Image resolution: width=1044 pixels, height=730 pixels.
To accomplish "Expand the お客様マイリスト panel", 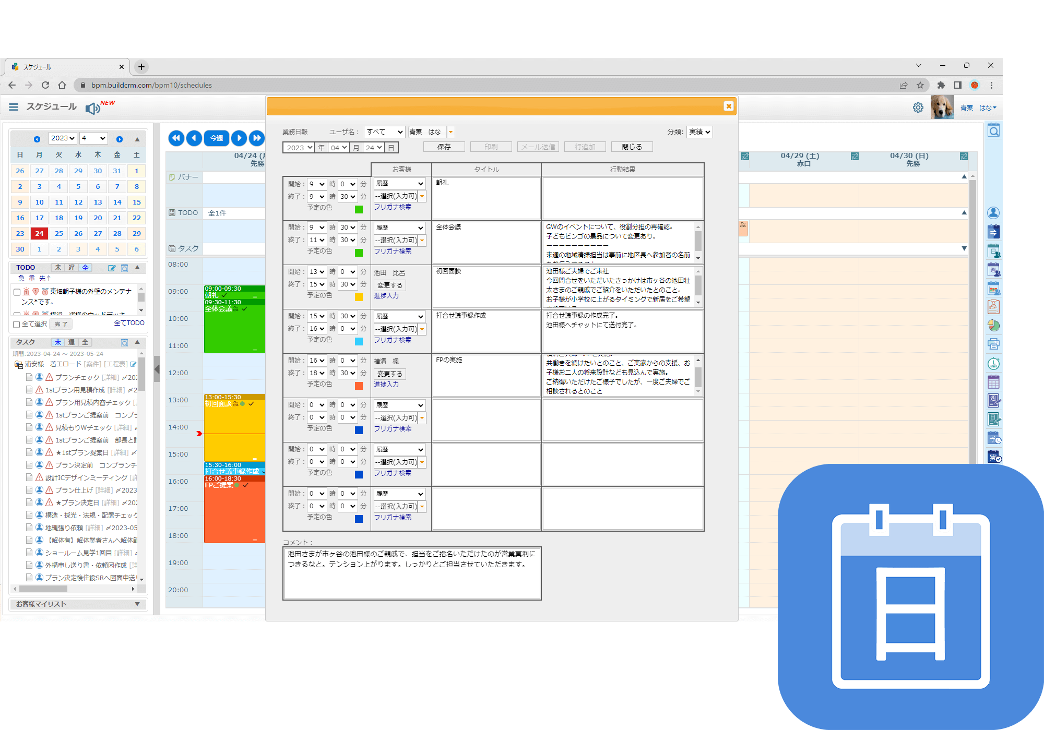I will point(137,604).
